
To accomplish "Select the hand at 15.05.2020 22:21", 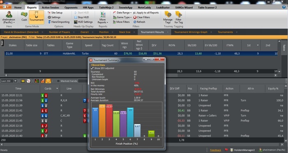I will coord(142,95).
